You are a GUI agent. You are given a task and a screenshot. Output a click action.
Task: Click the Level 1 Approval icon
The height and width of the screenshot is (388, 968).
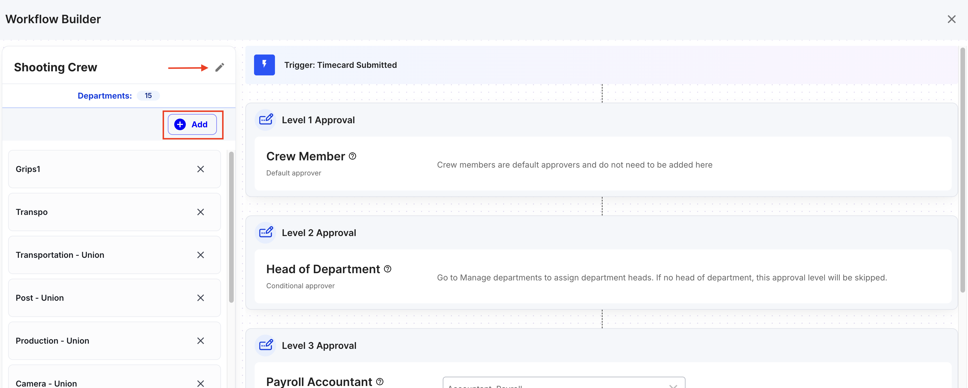(x=266, y=120)
